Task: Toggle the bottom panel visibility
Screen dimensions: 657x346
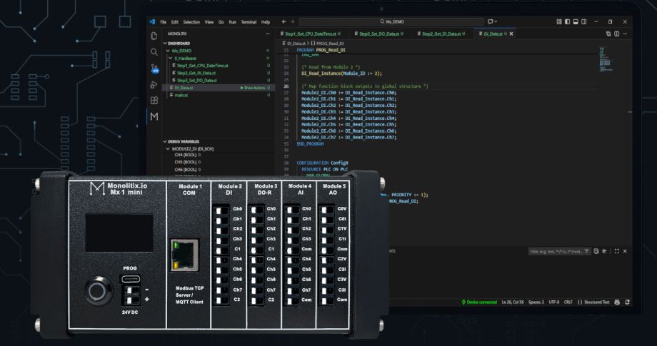Action: tap(576, 21)
